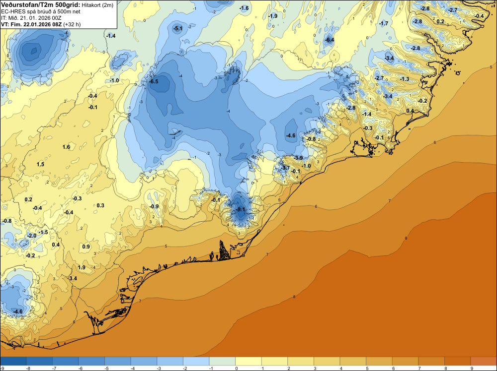
Task: Click the legend tick label 9
Action: click(x=472, y=368)
